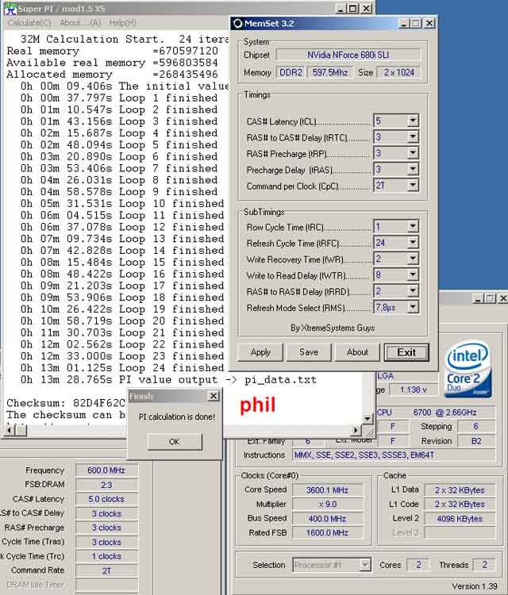
Task: Click the Threads count value field
Action: (485, 565)
